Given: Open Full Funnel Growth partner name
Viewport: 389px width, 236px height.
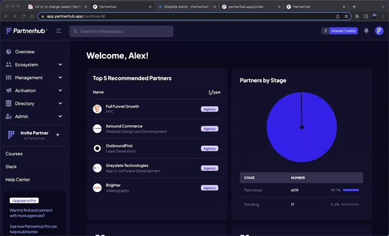Looking at the screenshot, I should coord(123,106).
